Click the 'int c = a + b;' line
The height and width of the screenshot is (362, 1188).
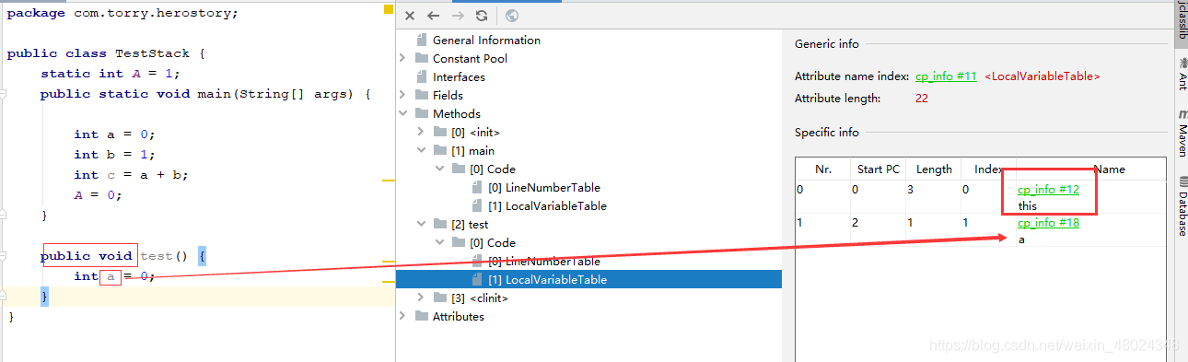pyautogui.click(x=131, y=175)
